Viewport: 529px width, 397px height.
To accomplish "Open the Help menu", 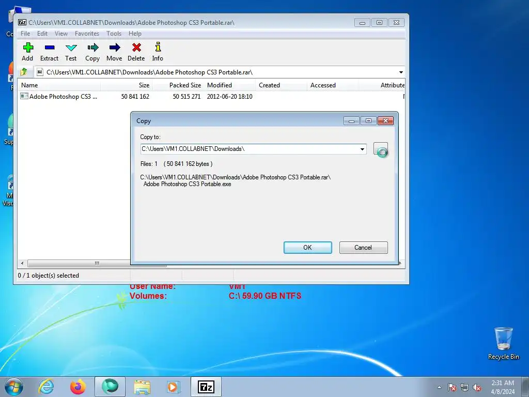I will (135, 34).
